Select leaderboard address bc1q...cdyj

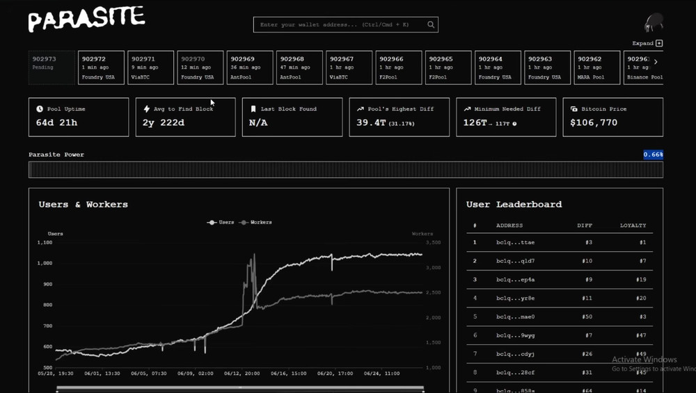515,354
